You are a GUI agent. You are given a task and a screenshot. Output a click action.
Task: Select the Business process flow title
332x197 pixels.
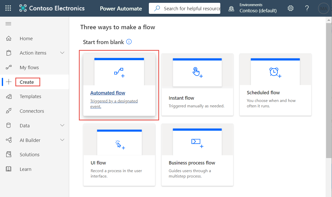pos(192,163)
